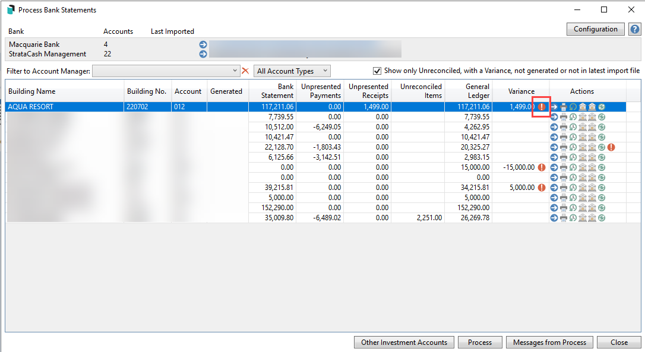Click the unreconciled items value 2,251.00
The width and height of the screenshot is (645, 352).
click(x=429, y=218)
